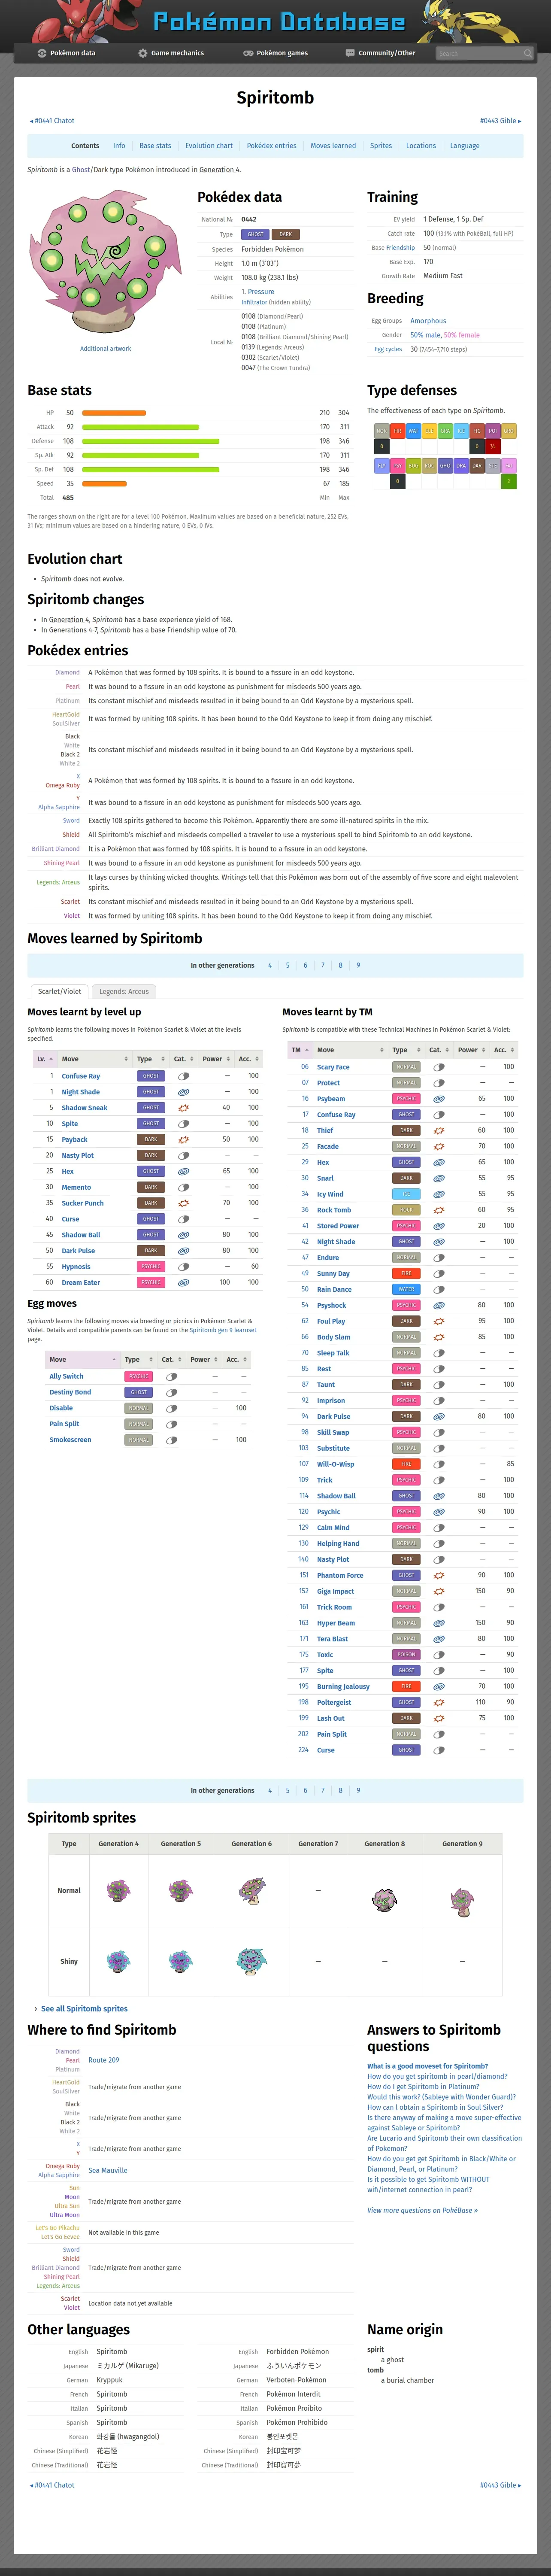Image resolution: width=551 pixels, height=2576 pixels.
Task: Click the GHOST type badge for Poltergeist
Action: (406, 1702)
